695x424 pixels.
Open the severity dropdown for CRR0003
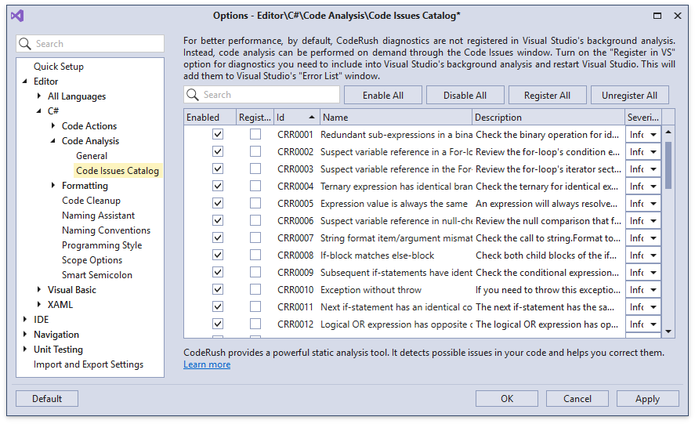[653, 169]
